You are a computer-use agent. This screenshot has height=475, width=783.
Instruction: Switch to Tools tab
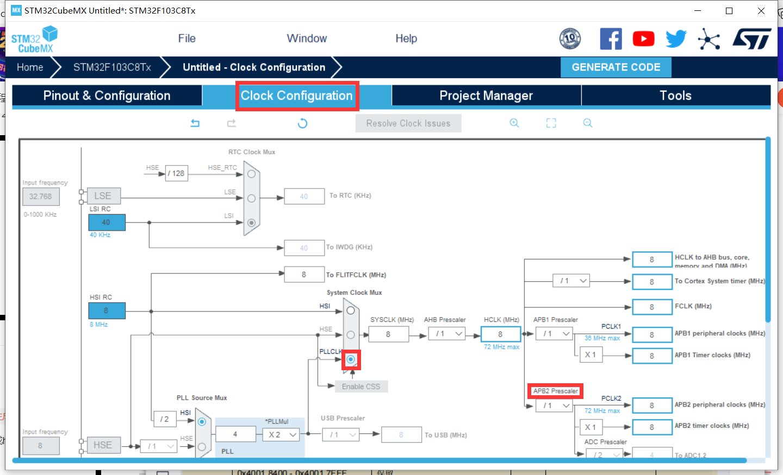(676, 96)
